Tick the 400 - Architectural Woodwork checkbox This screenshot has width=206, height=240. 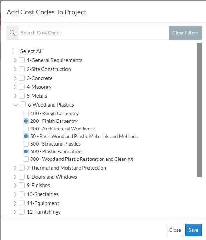click(26, 129)
